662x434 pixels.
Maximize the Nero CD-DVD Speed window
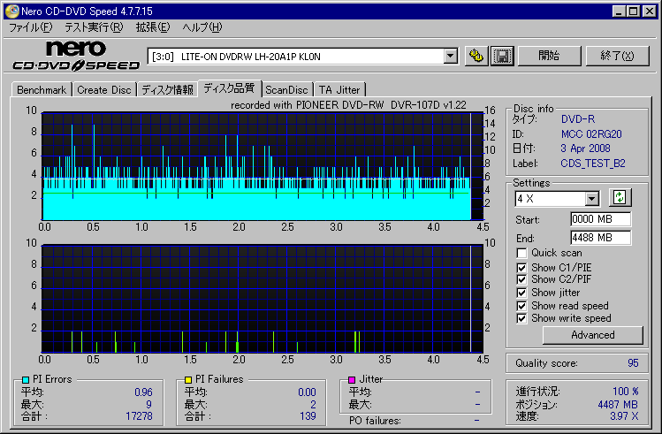point(633,11)
